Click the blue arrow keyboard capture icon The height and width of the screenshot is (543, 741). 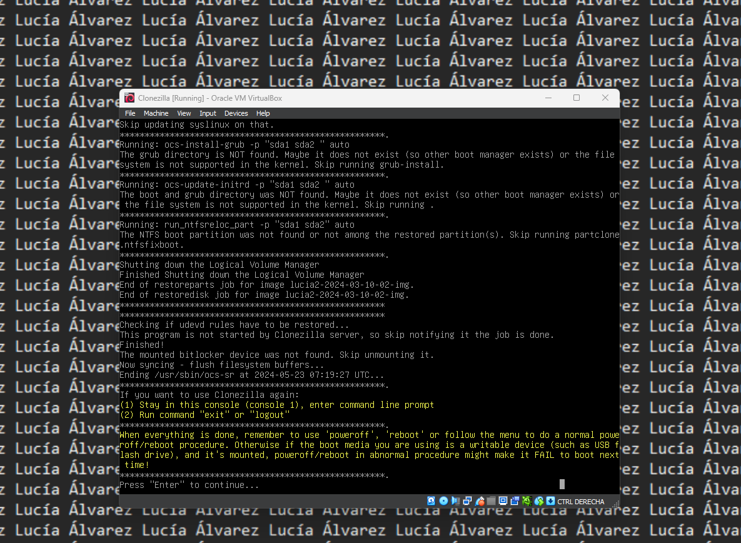pyautogui.click(x=550, y=501)
